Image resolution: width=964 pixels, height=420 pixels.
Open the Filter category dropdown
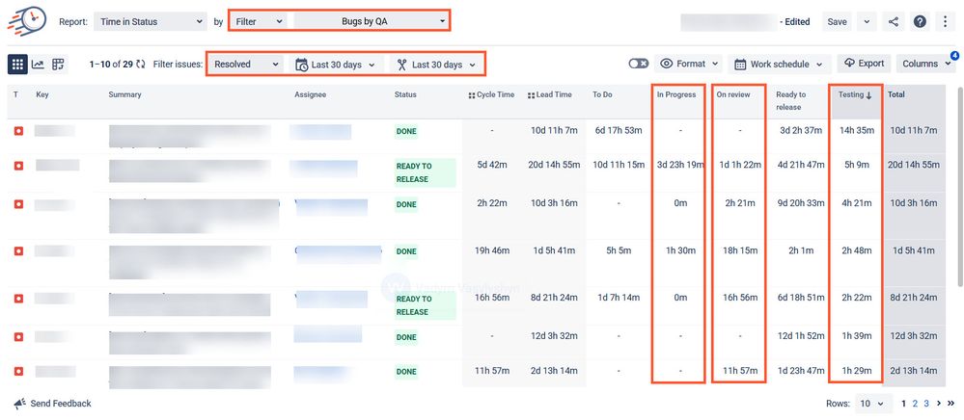[x=259, y=21]
